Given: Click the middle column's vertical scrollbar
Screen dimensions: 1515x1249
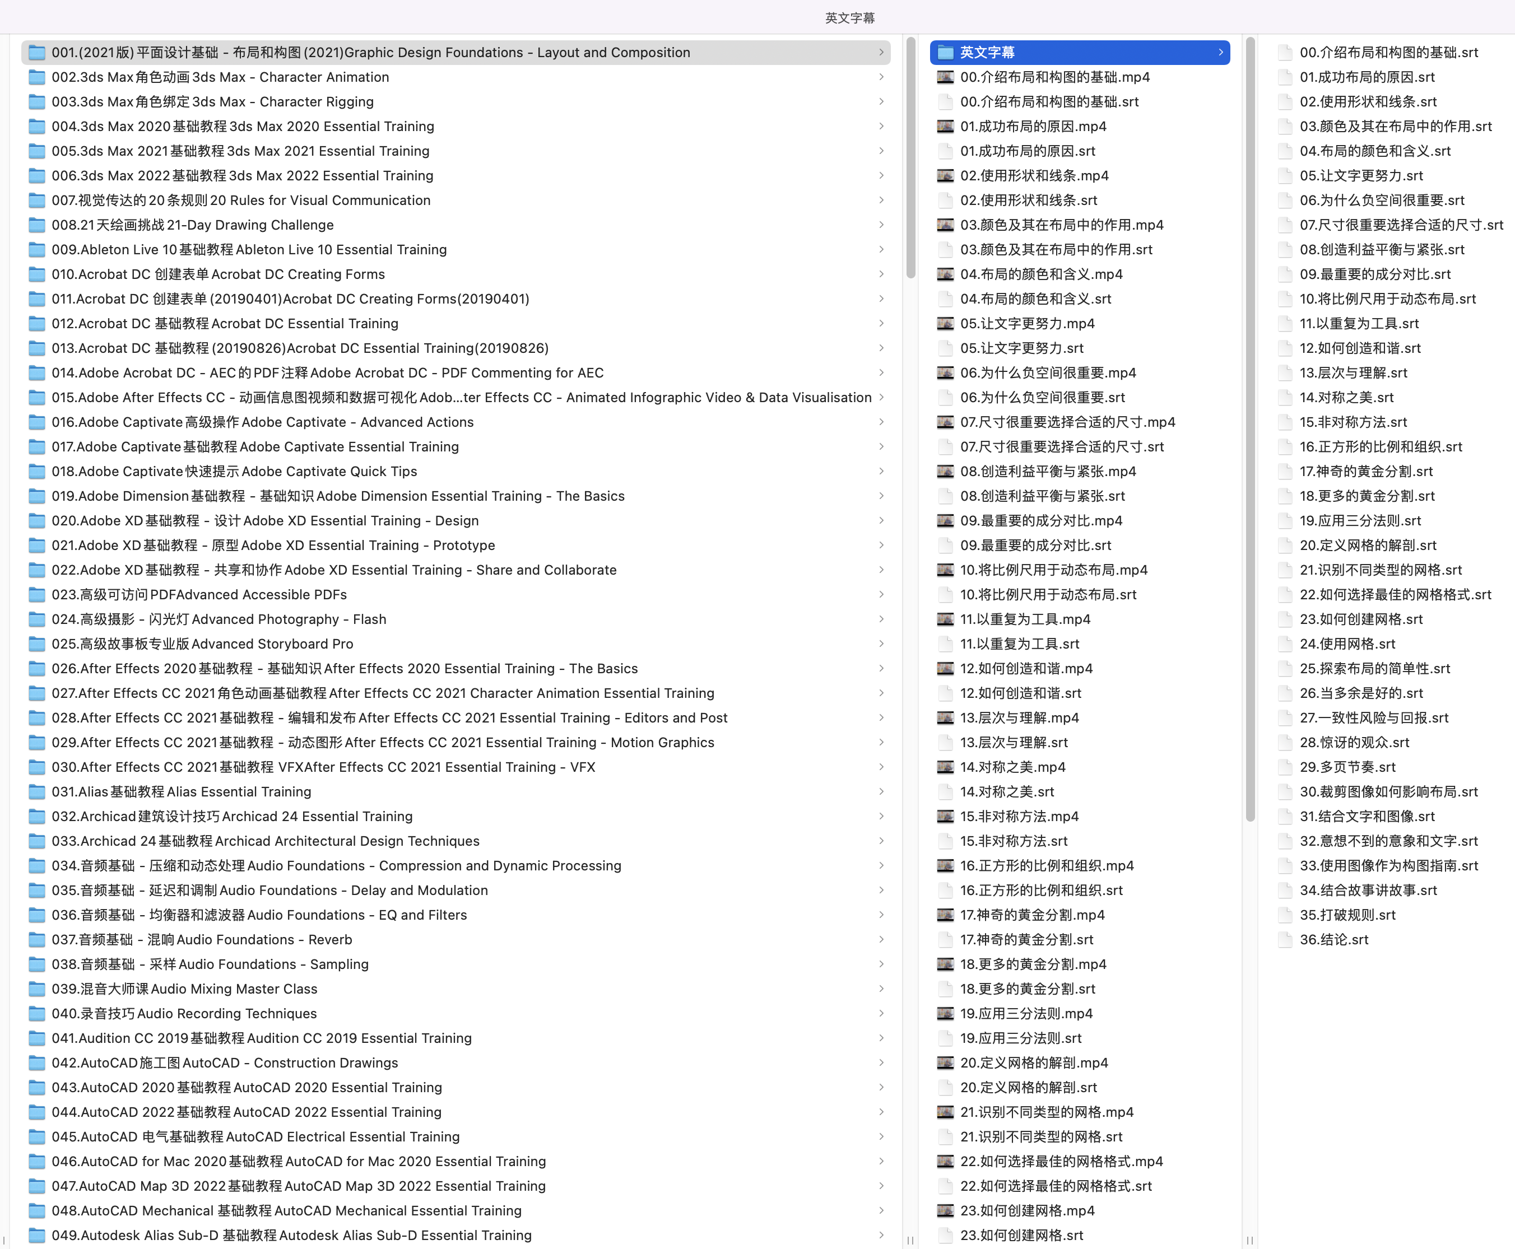Looking at the screenshot, I should 1250,430.
